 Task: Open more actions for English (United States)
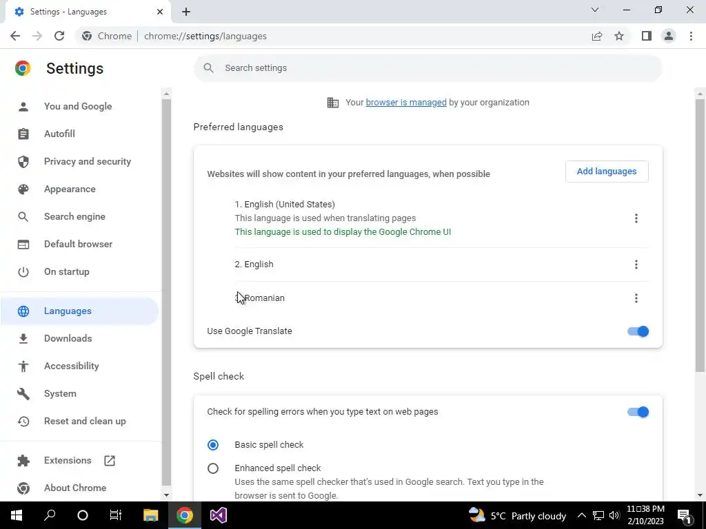(636, 218)
